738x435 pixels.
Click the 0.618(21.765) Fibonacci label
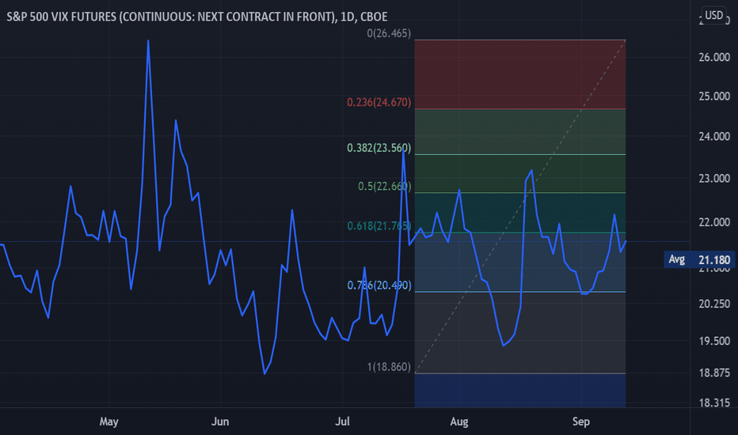(379, 226)
